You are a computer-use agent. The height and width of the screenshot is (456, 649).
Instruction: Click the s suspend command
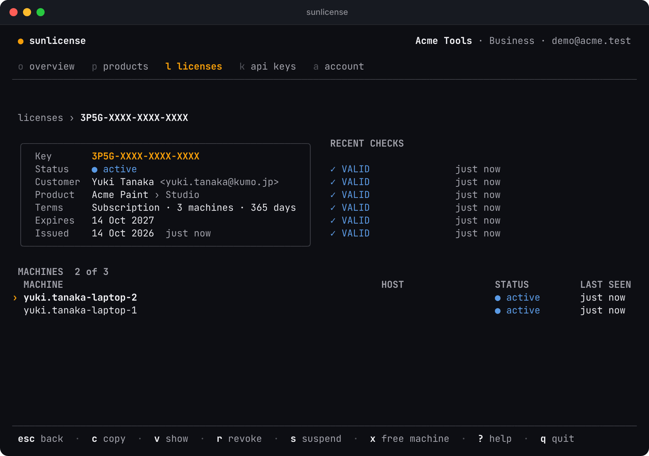(x=316, y=439)
